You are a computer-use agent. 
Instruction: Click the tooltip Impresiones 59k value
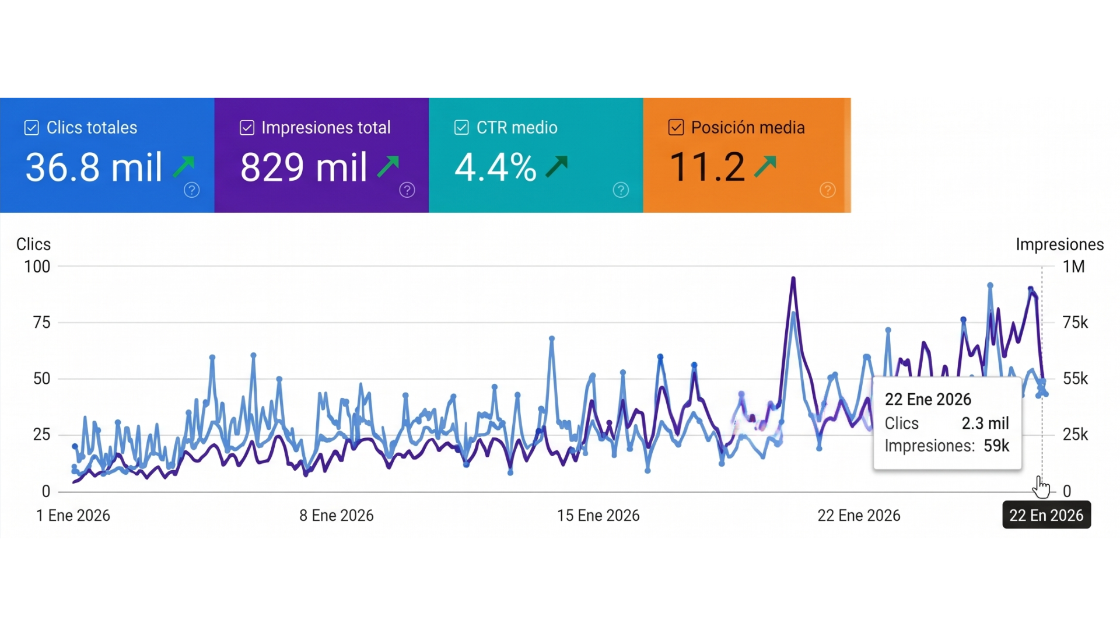(996, 446)
